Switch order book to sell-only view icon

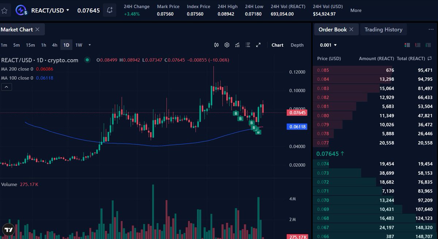coord(418,45)
